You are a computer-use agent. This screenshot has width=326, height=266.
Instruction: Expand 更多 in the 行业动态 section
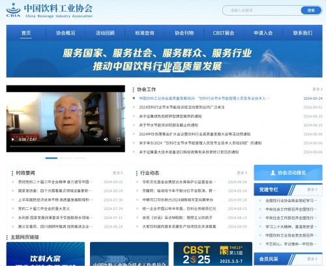(x=242, y=173)
